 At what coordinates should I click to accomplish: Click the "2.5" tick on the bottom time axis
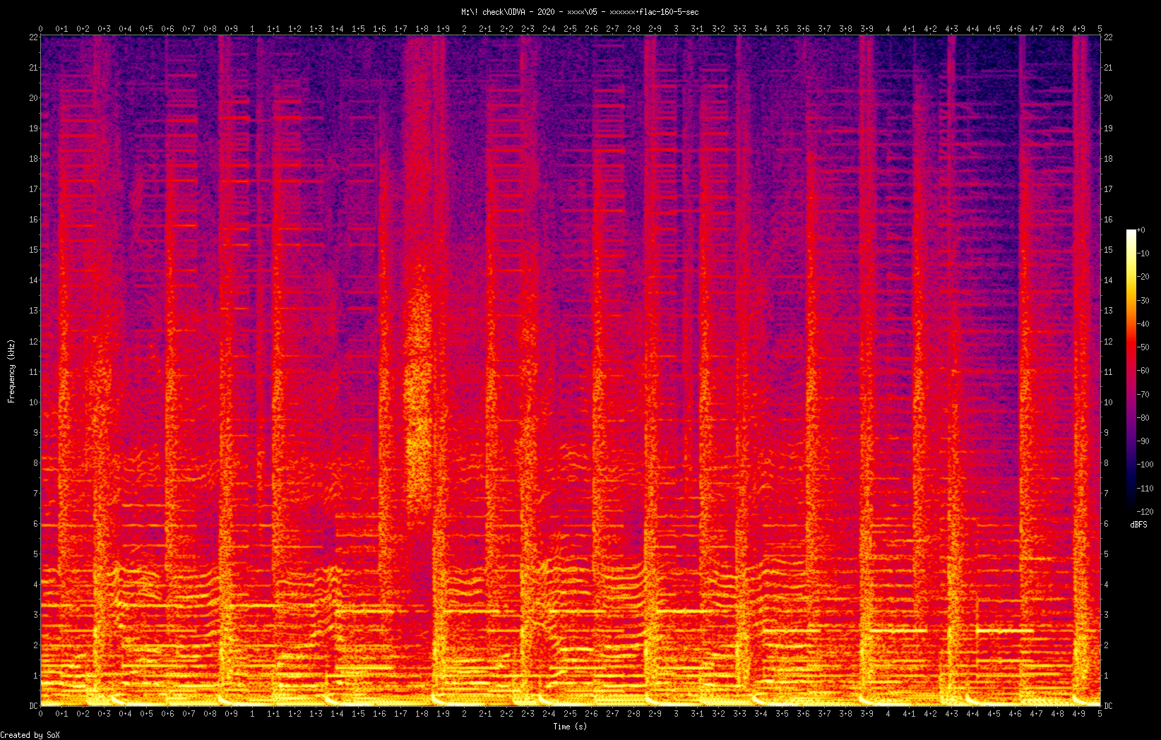click(x=570, y=714)
